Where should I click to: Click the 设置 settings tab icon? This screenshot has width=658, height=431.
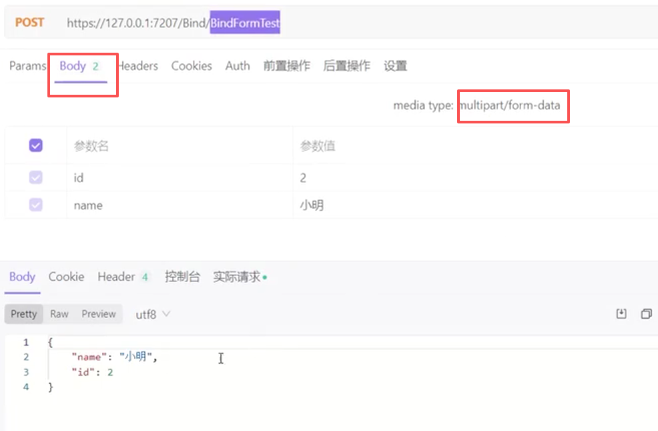click(395, 65)
